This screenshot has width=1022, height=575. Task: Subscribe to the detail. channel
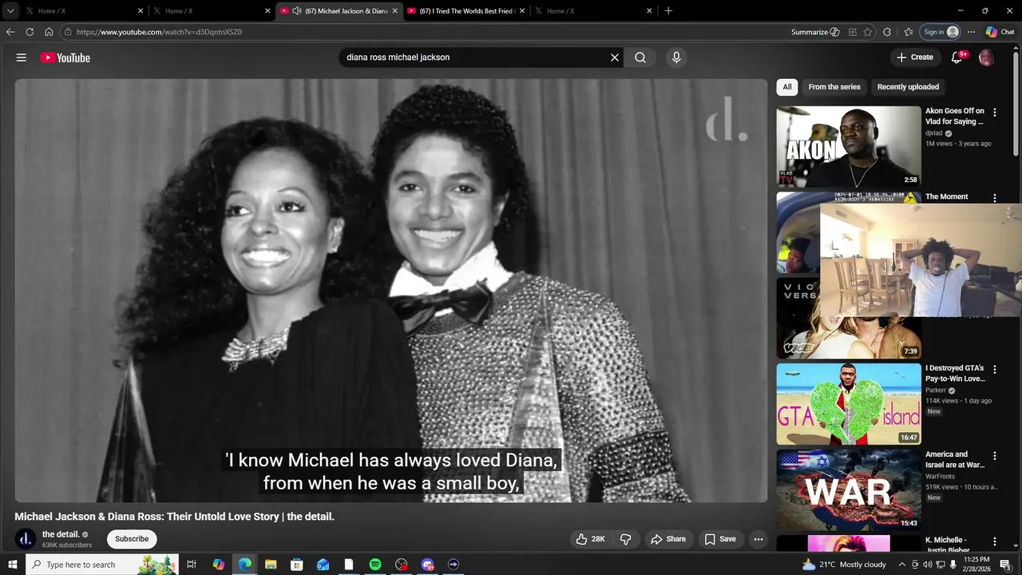pos(132,539)
